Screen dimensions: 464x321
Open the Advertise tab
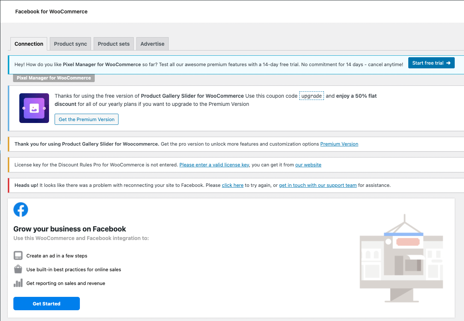(x=152, y=44)
